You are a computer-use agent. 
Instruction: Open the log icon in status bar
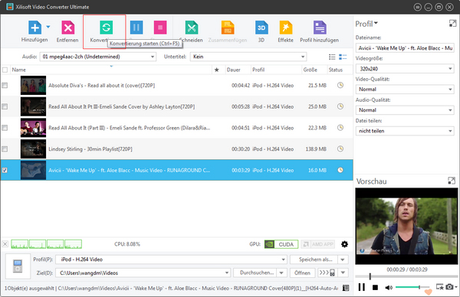[346, 288]
